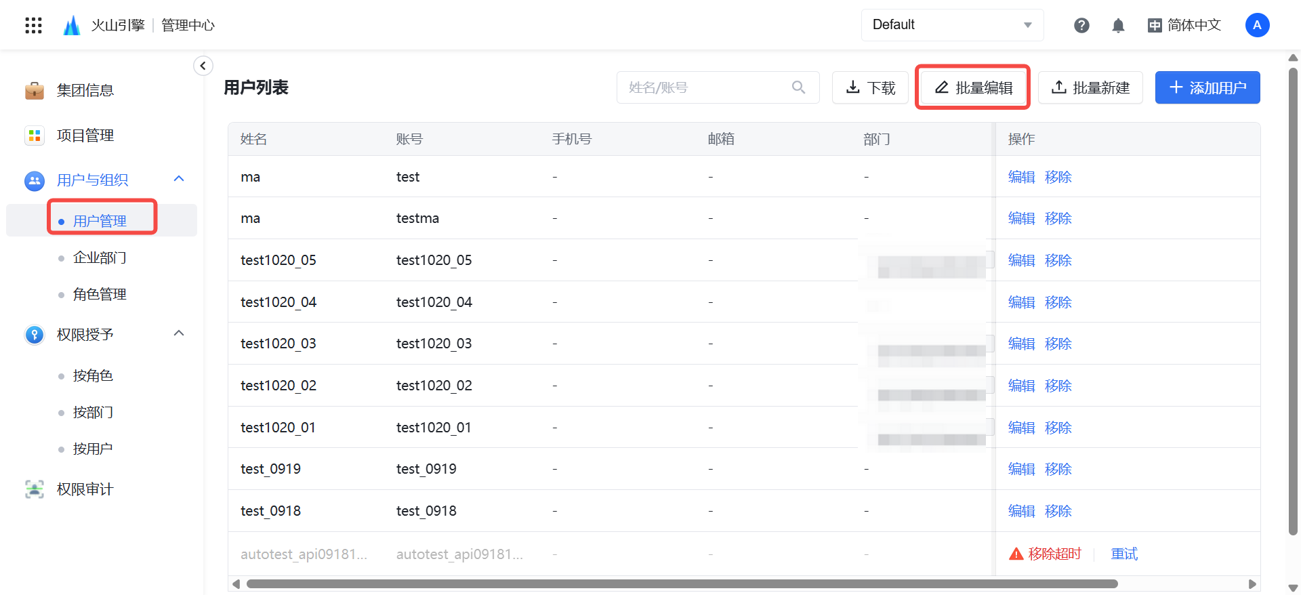Click 重试 for the timed-out removal

[x=1123, y=554]
